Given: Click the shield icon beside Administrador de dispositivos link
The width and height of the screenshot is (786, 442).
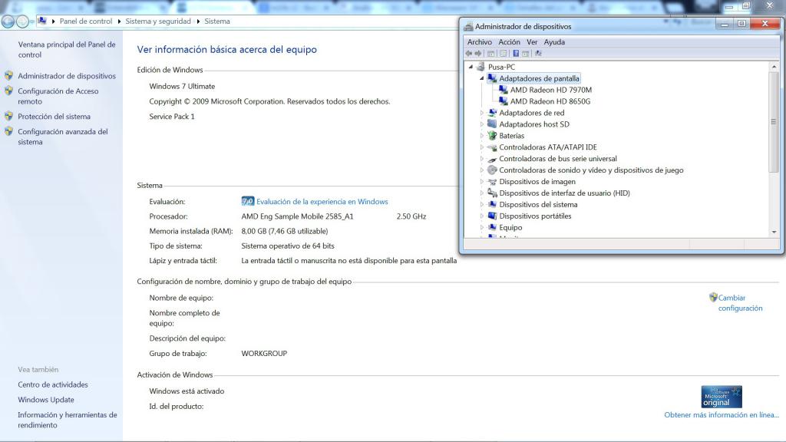Looking at the screenshot, I should (8, 76).
